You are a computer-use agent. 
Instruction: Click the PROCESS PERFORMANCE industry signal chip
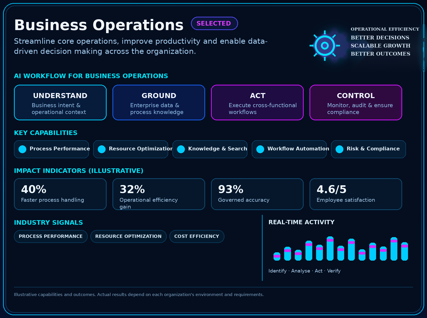pyautogui.click(x=51, y=236)
